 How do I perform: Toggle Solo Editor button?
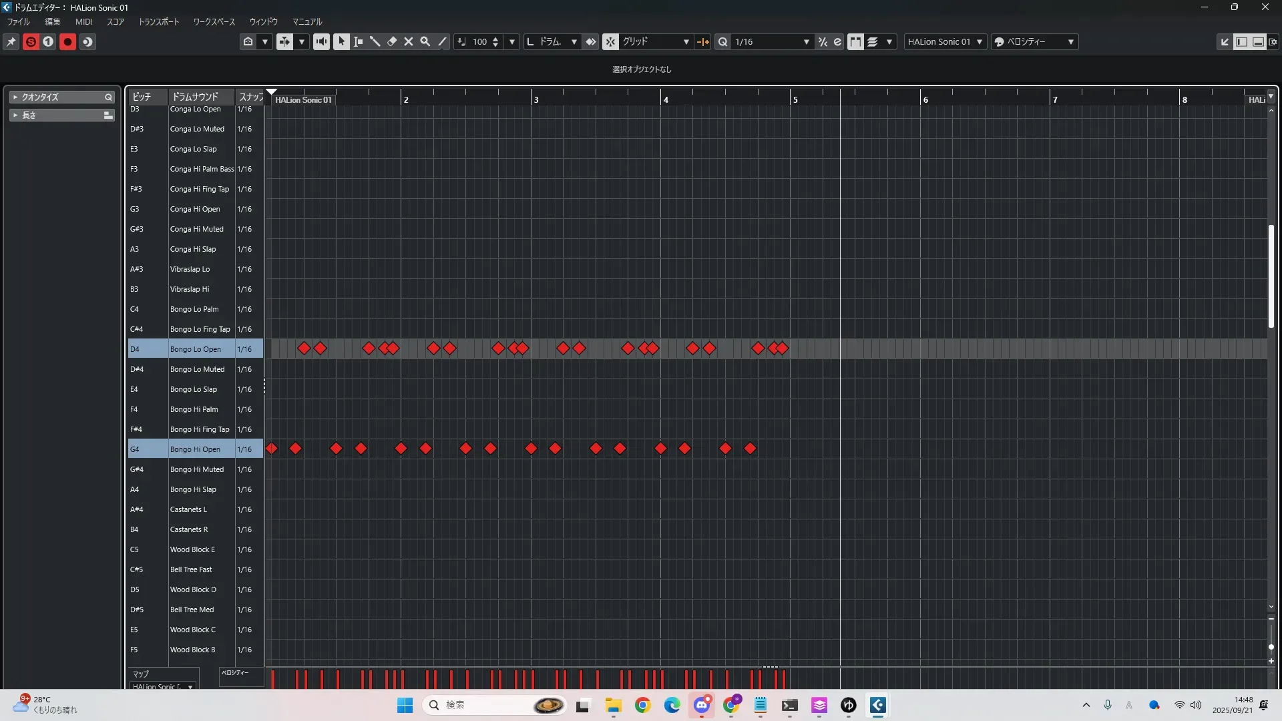[31, 41]
